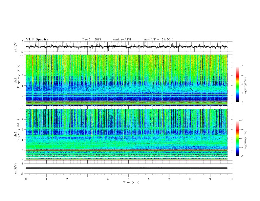Click the "VLF Spectra" title text
The image size is (260, 201).
pos(37,39)
